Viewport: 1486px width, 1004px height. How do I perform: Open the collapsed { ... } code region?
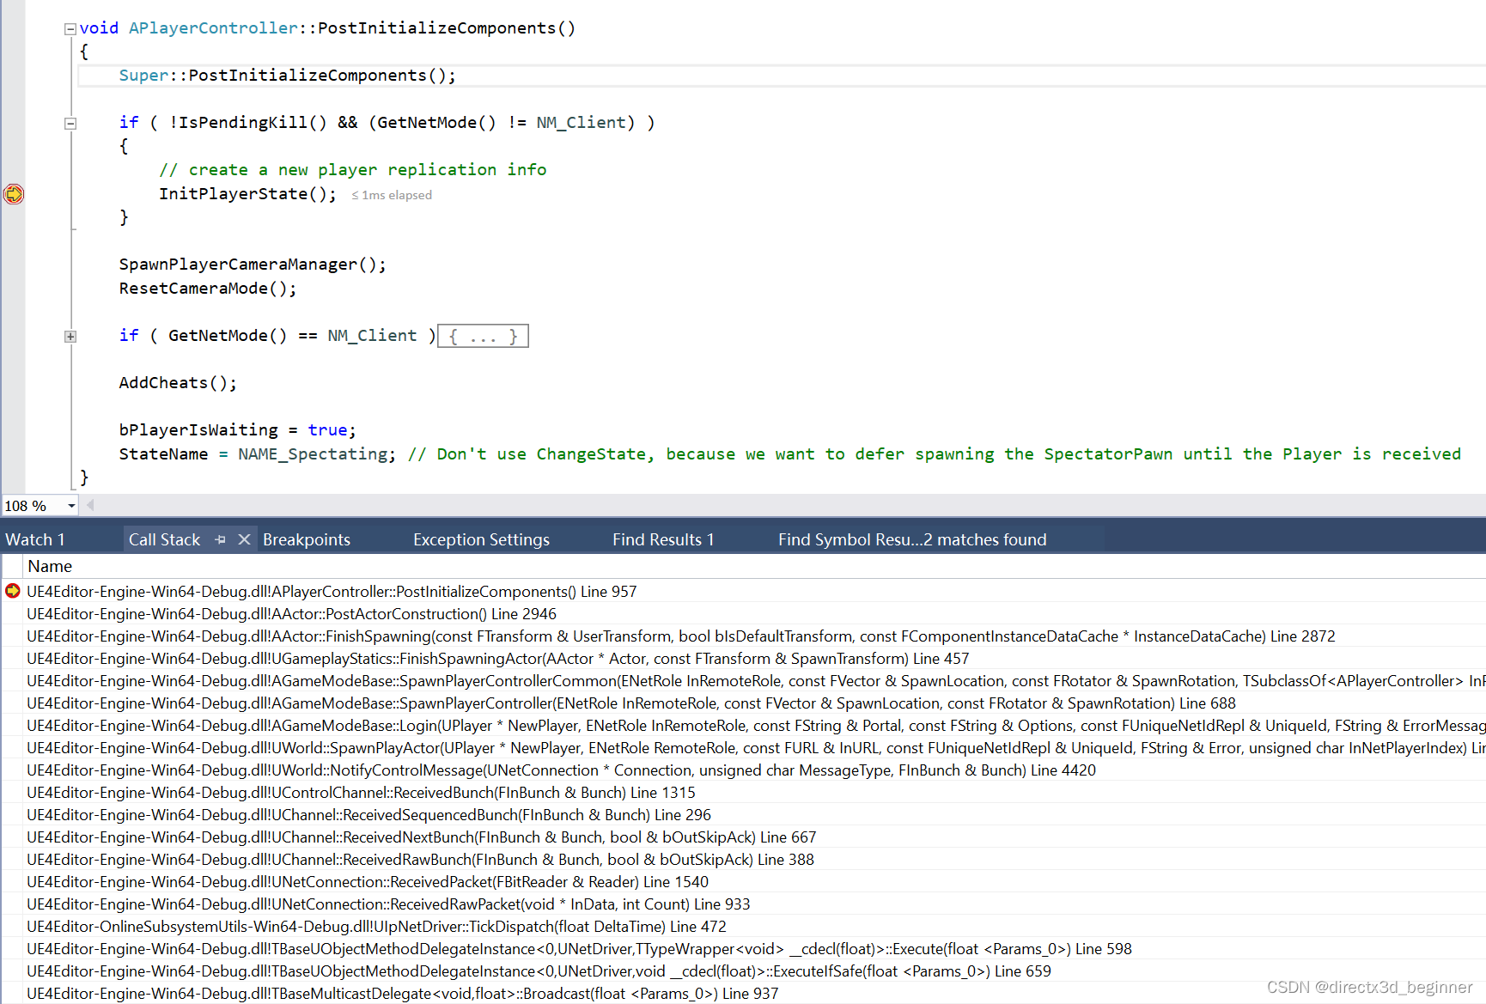coord(483,336)
